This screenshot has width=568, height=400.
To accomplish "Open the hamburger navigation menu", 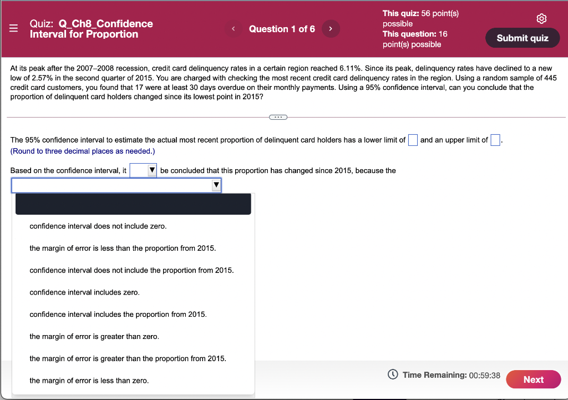I will tap(13, 28).
